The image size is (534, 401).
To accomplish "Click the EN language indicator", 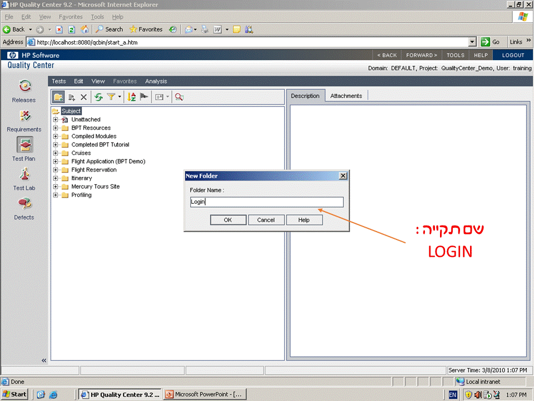I will [x=453, y=394].
